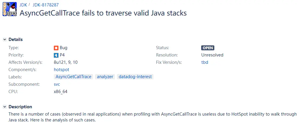300x127 pixels.
Task: Click the OpenJDK project logo
Action: (9, 9)
